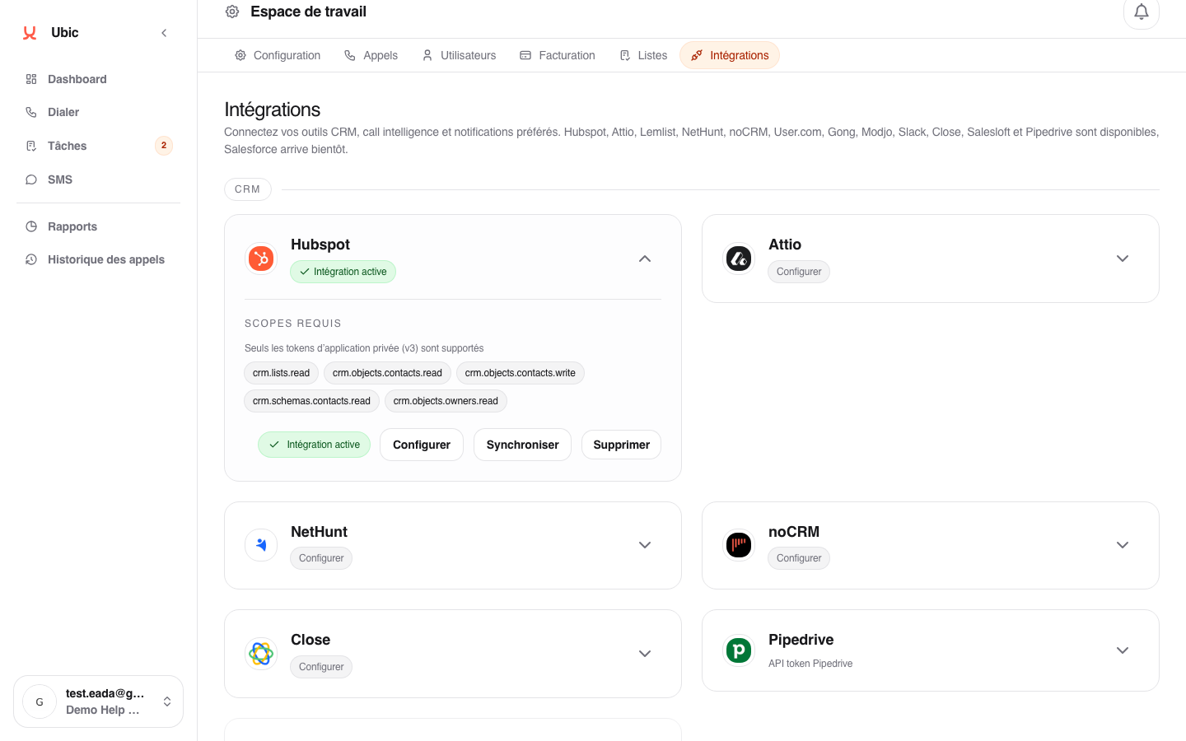Expand the Pipedrive integration card
Image resolution: width=1186 pixels, height=741 pixels.
1123,650
